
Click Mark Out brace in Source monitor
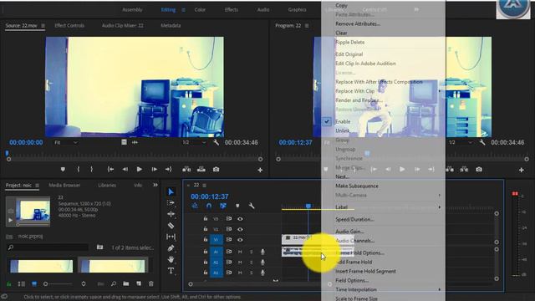pos(91,169)
